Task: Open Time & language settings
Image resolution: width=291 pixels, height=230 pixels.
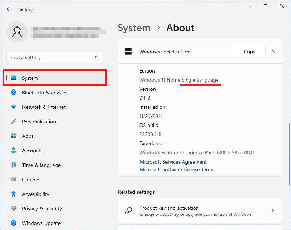Action: click(x=55, y=165)
